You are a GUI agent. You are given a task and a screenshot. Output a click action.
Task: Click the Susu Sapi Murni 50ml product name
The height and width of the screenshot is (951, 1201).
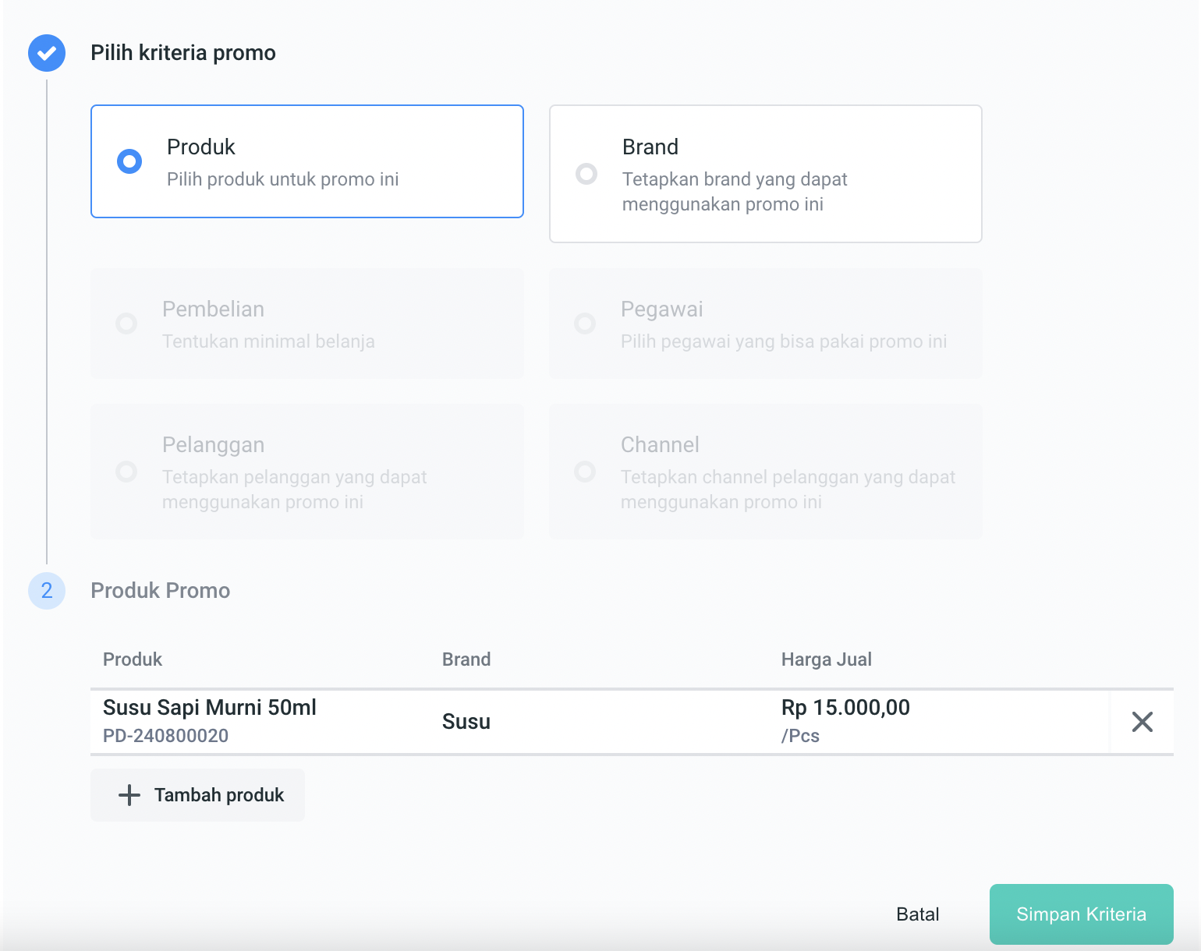(210, 708)
